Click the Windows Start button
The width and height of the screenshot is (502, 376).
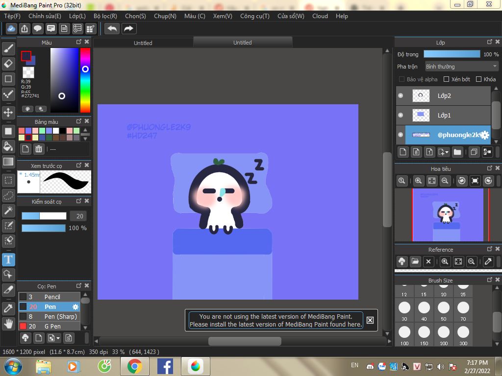(x=12, y=366)
